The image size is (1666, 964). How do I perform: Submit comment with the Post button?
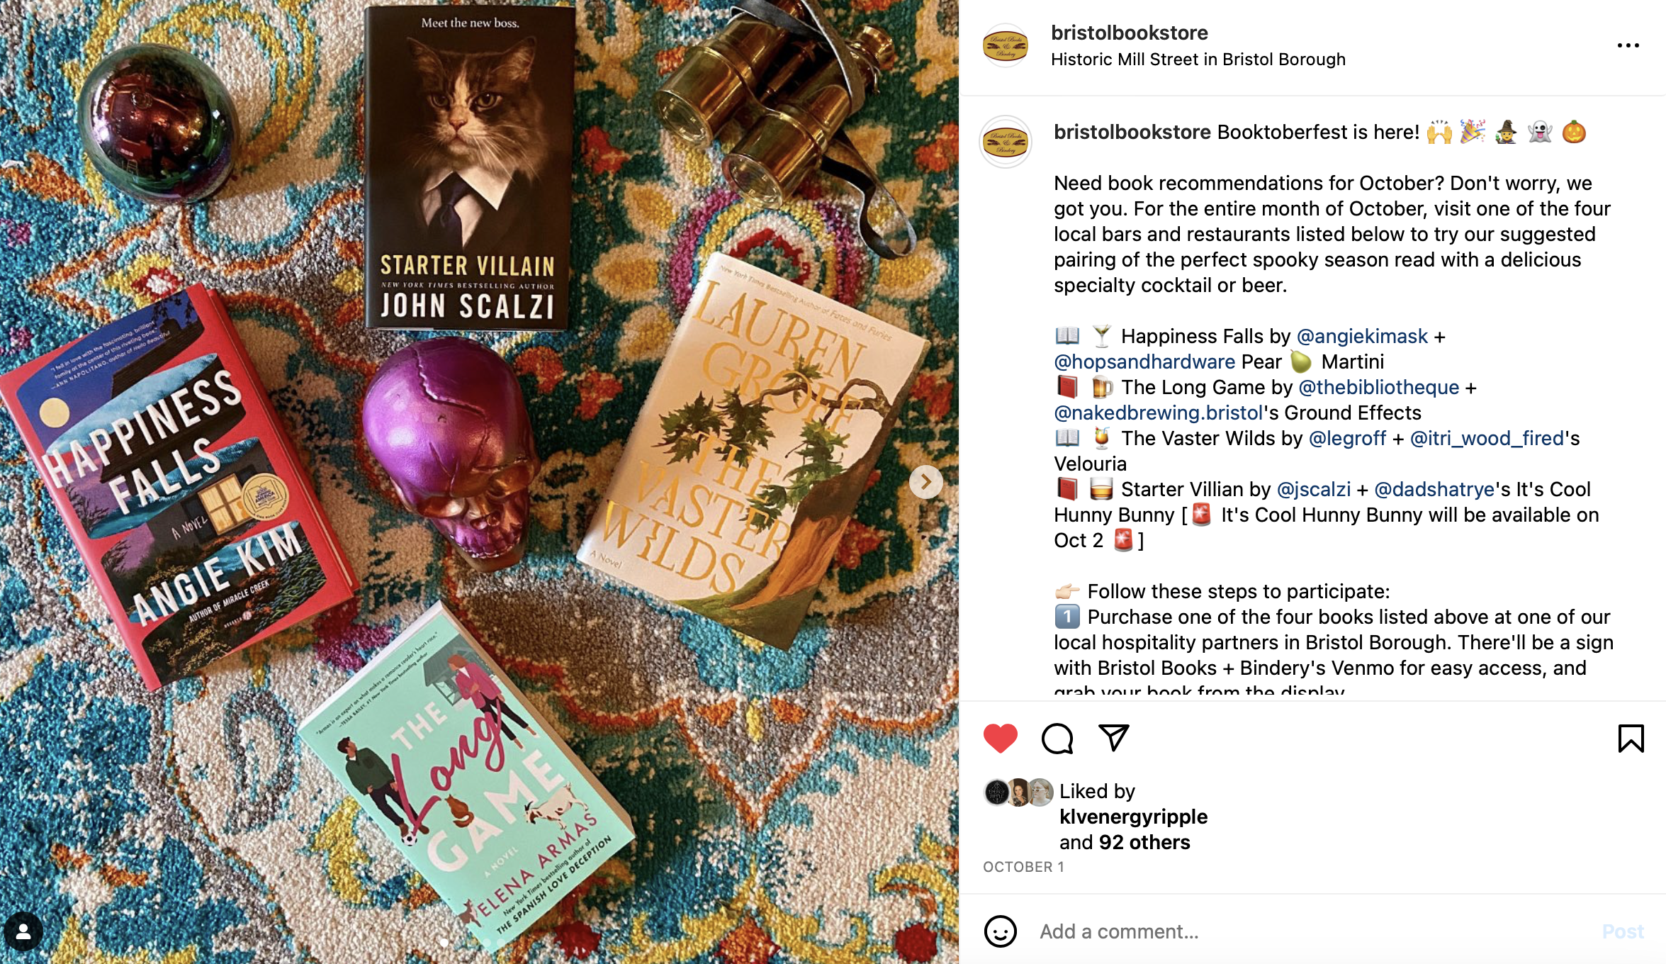pyautogui.click(x=1623, y=931)
